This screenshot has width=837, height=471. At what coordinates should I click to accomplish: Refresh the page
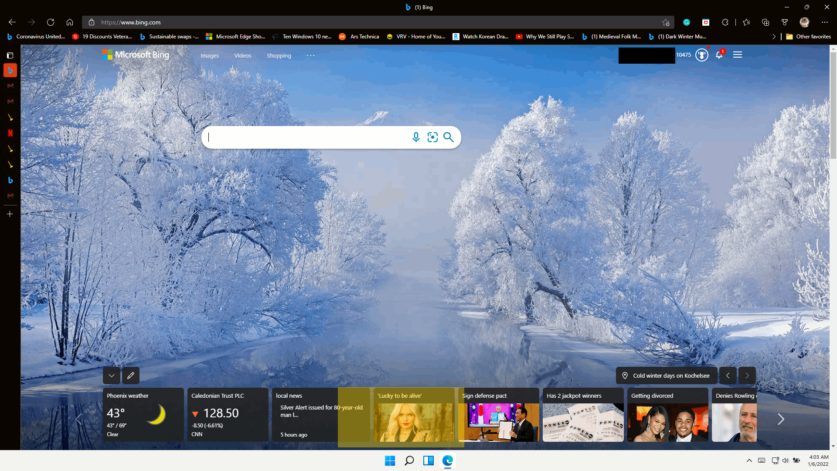click(51, 22)
